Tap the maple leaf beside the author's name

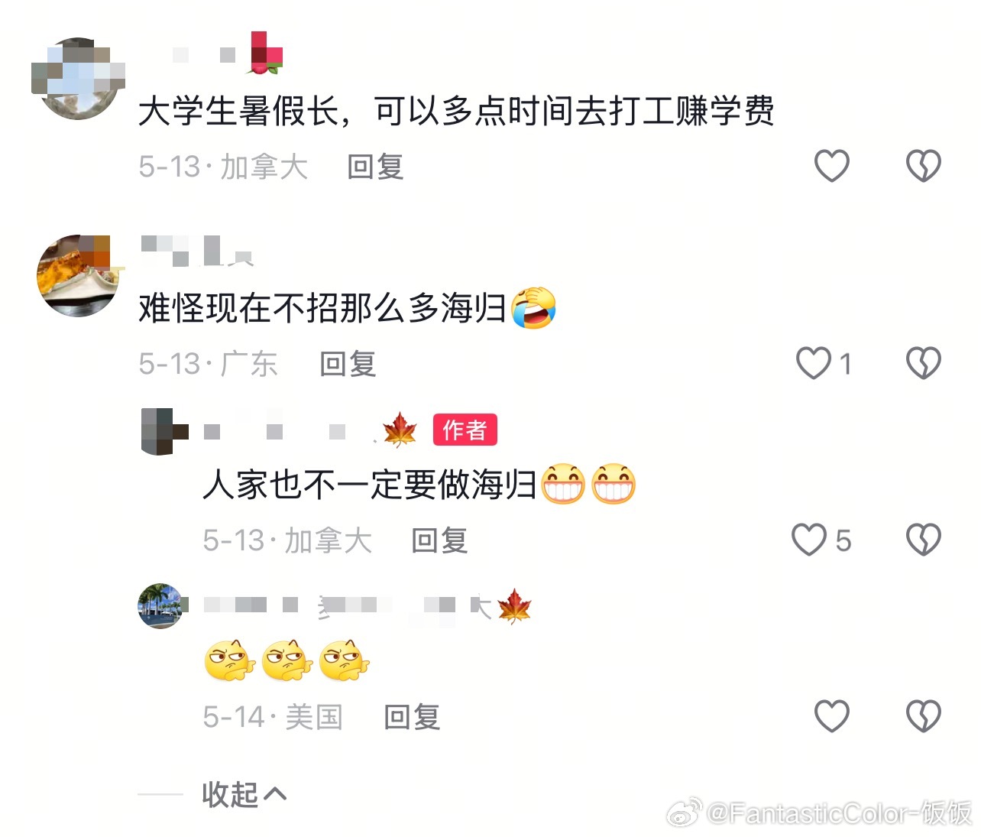400,430
